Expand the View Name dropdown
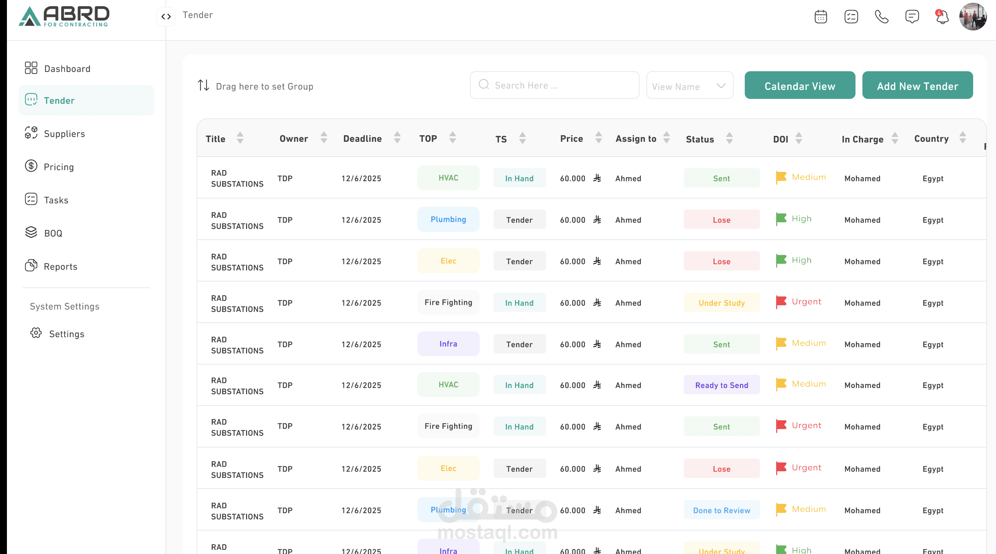 [x=690, y=86]
